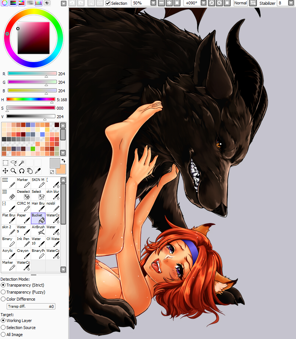The width and height of the screenshot is (296, 339).
Task: Redo the last undone action
Action: (x=81, y=3)
